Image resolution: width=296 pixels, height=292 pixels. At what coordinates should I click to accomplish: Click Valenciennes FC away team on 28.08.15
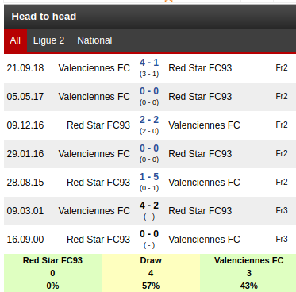[204, 182]
